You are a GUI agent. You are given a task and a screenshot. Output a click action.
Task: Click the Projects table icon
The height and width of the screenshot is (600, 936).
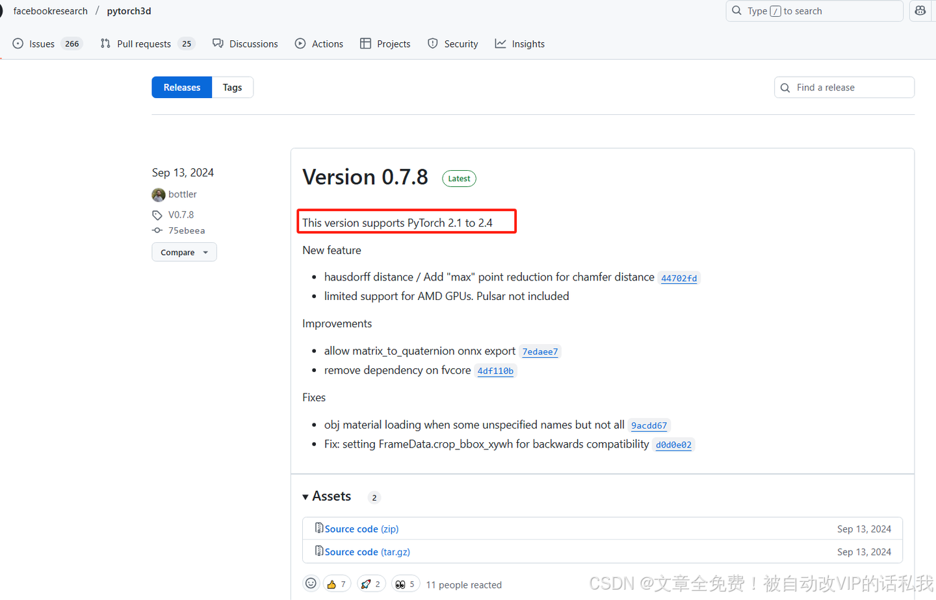click(365, 44)
